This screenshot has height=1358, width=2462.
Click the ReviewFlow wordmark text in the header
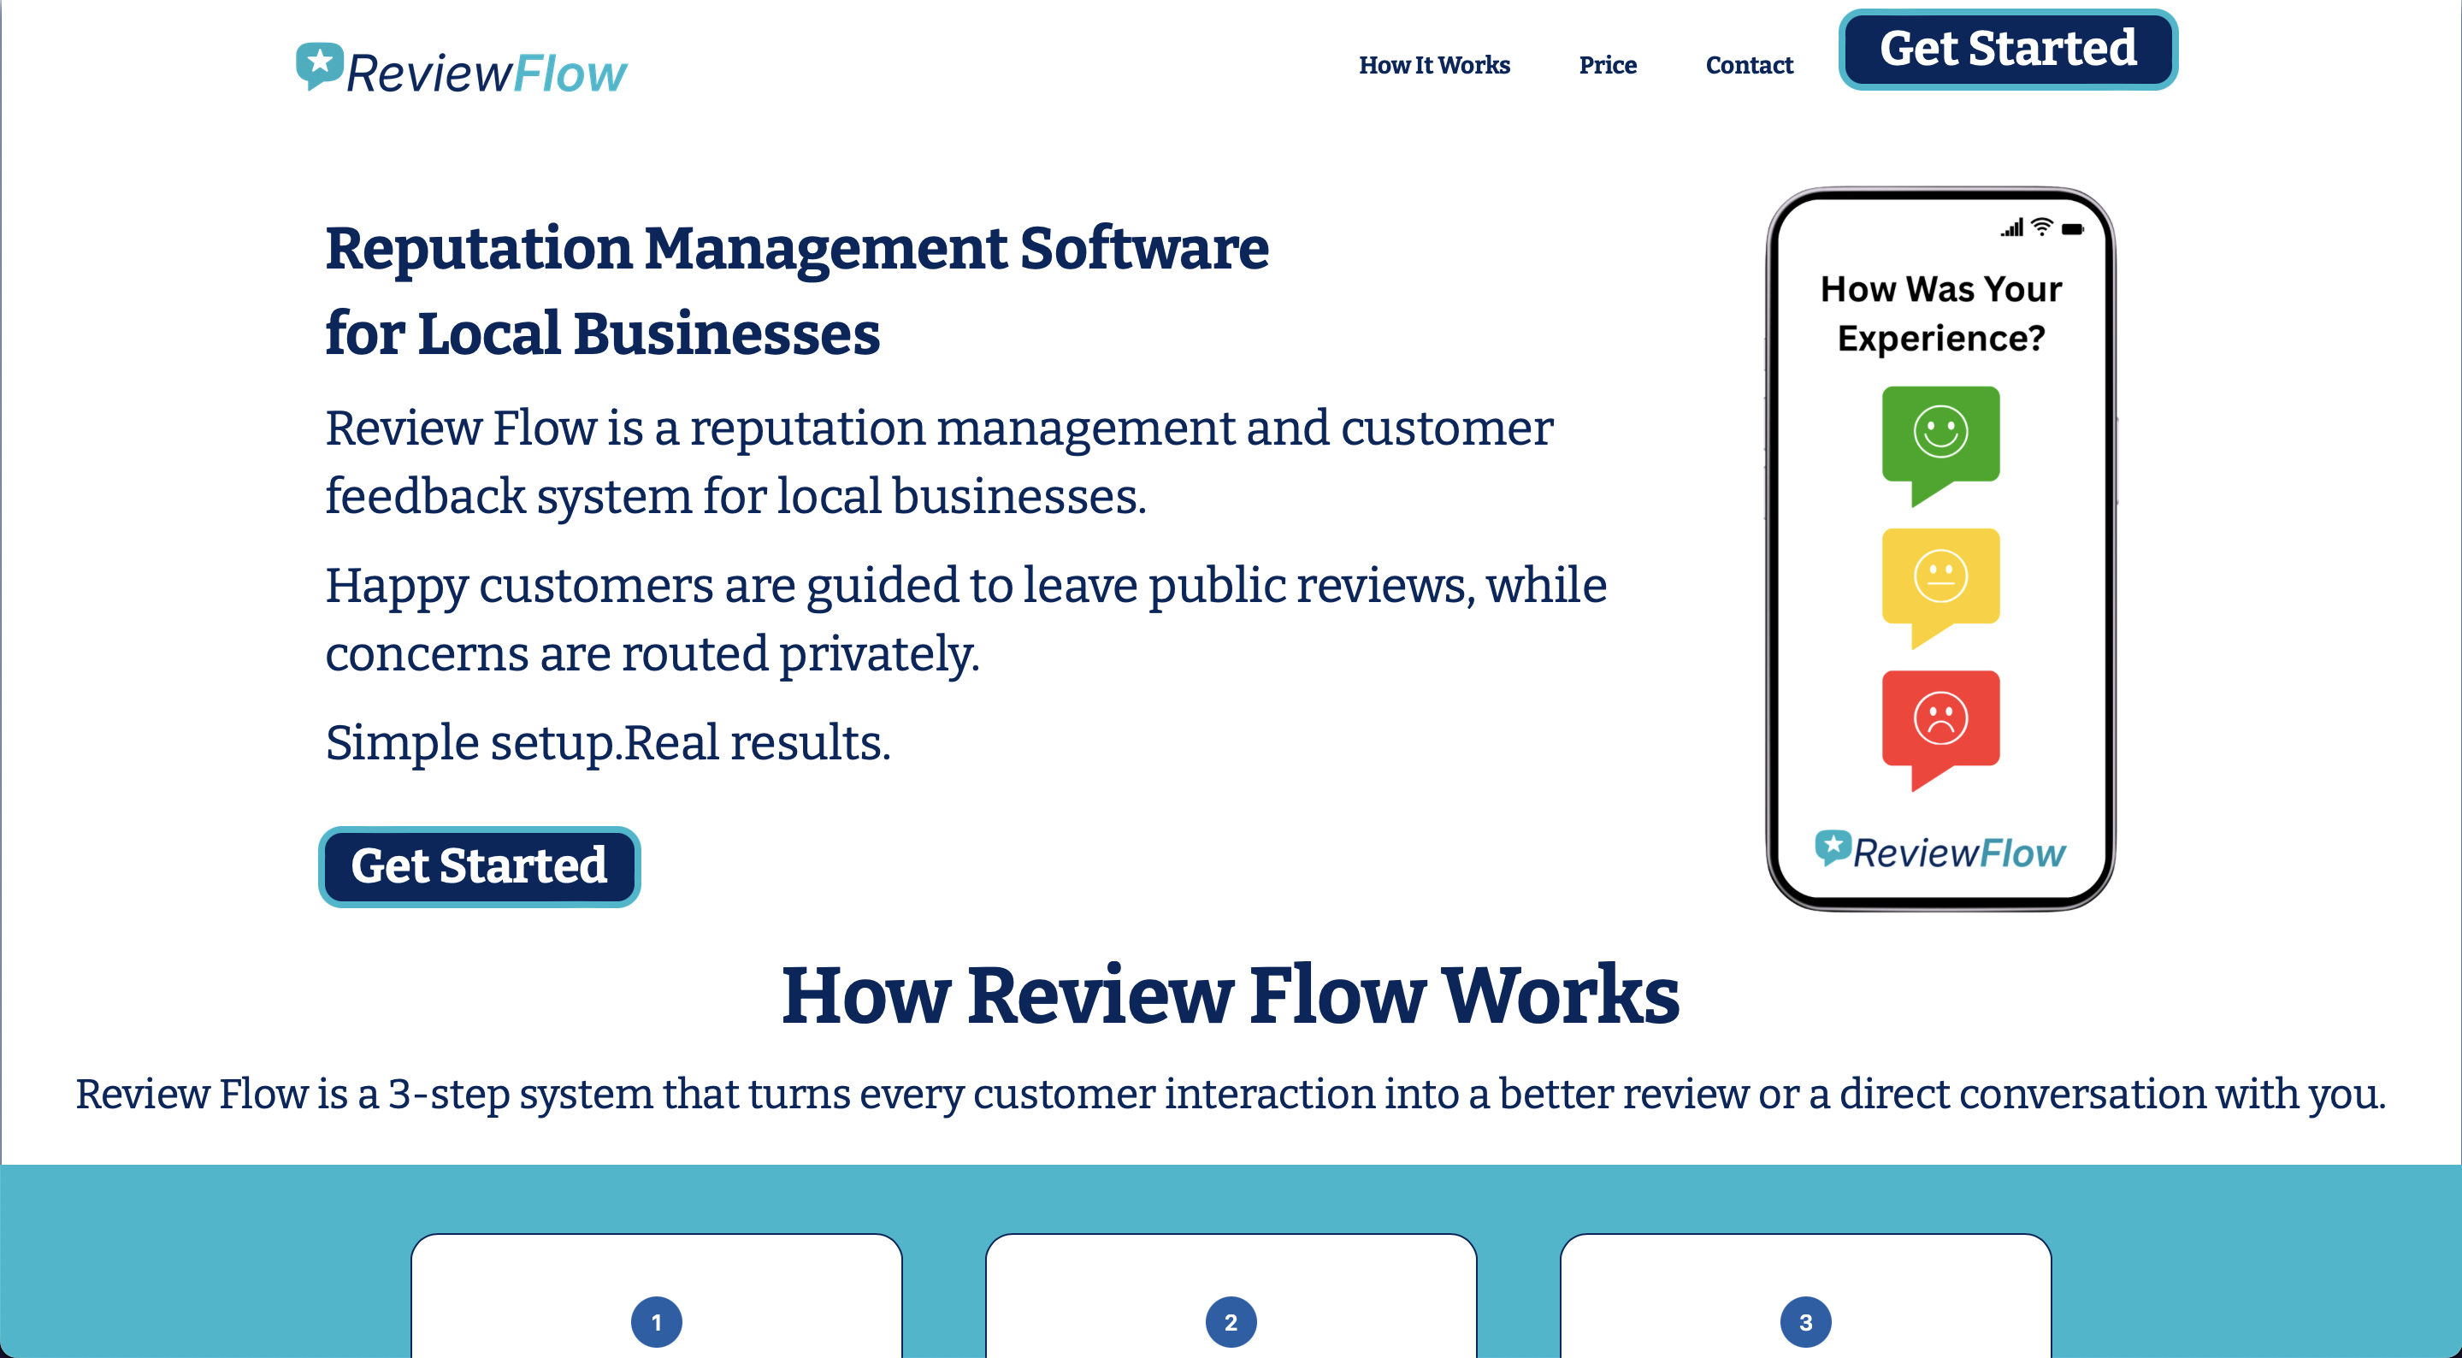point(486,74)
